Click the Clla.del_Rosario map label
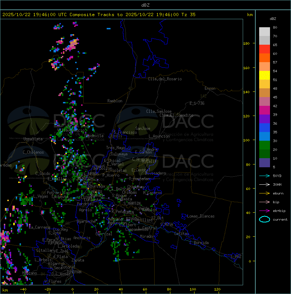 (165, 79)
